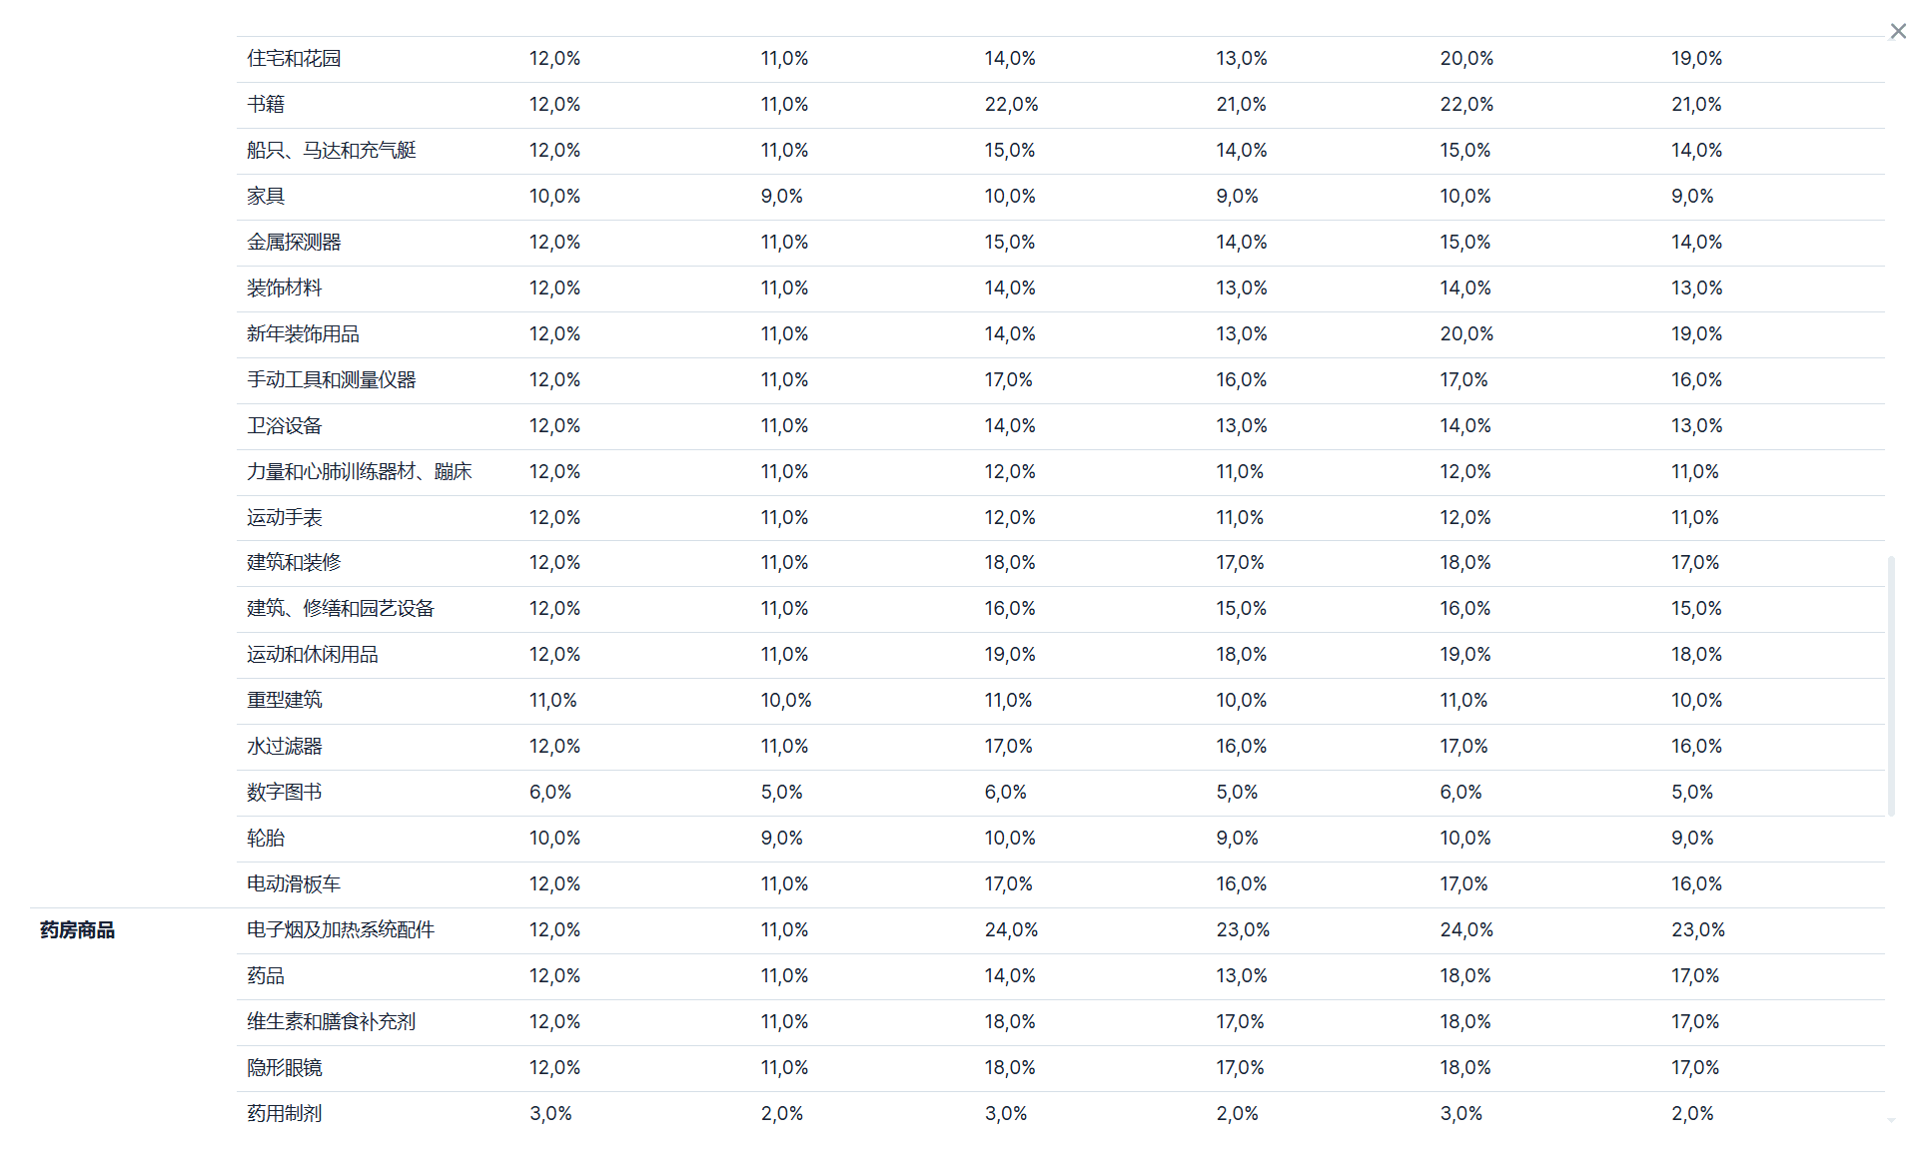Click the 新年装饰用品 row label
1928x1153 pixels.
pyautogui.click(x=303, y=334)
